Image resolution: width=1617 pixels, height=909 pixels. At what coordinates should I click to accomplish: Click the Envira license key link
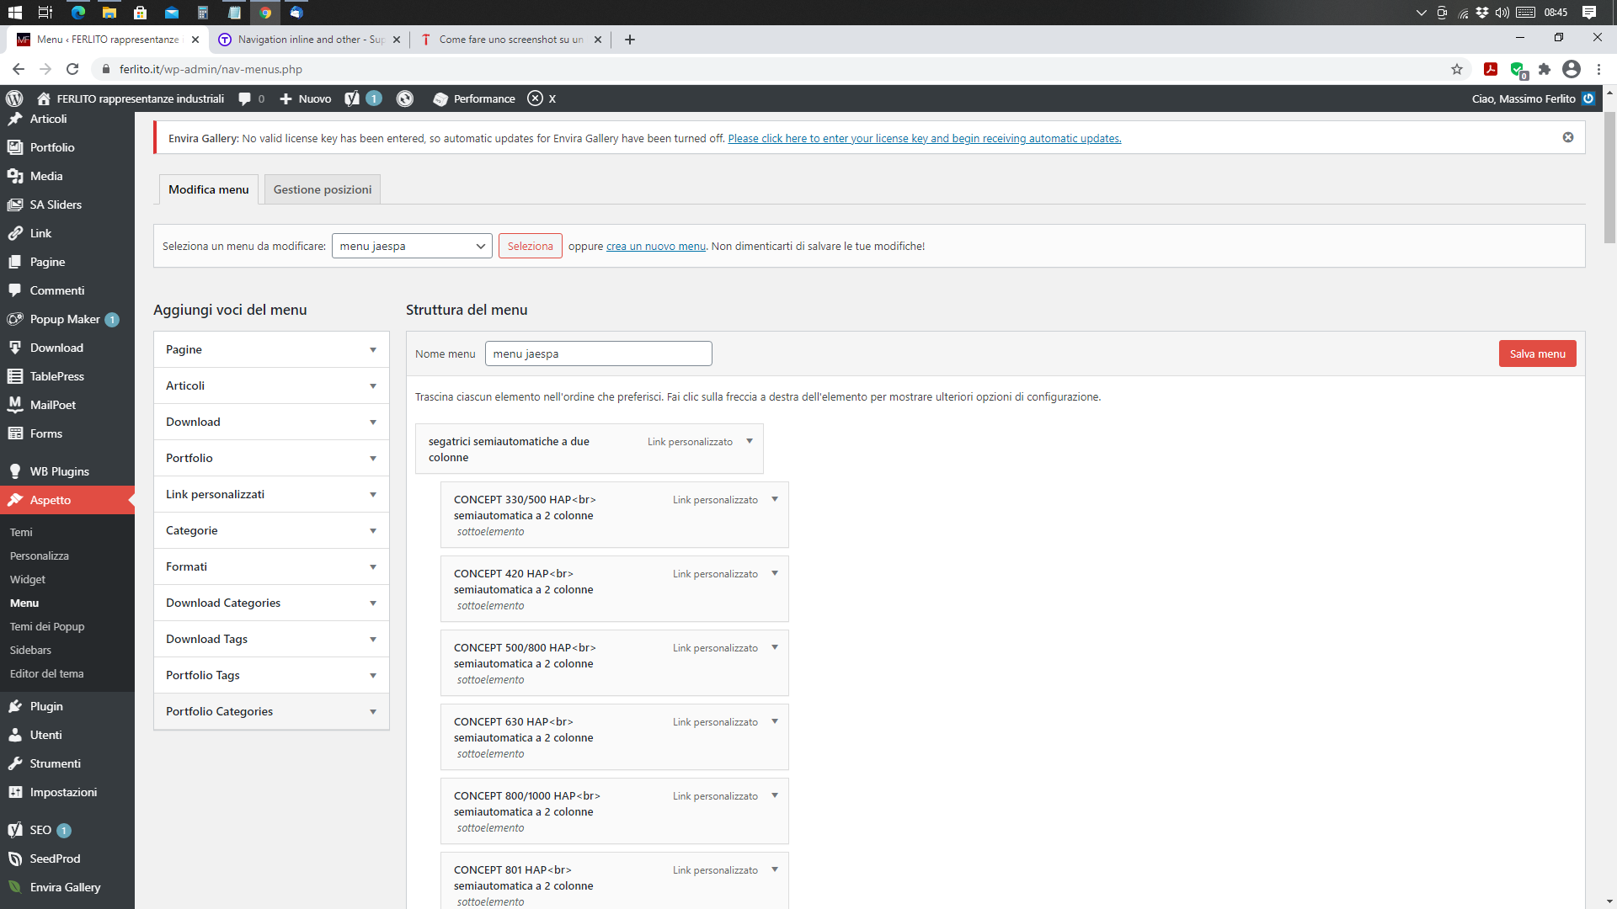click(x=925, y=138)
